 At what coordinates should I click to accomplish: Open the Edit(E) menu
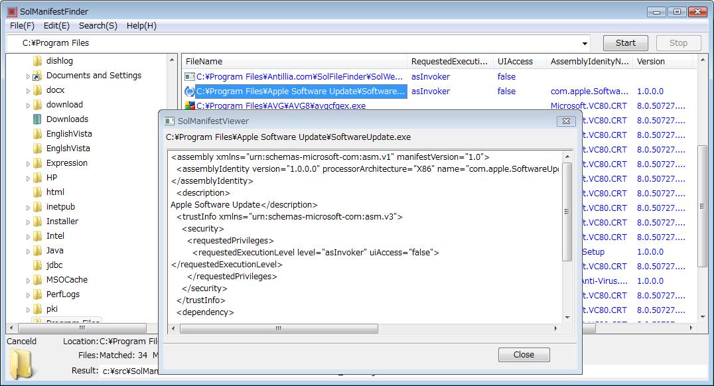tap(56, 26)
